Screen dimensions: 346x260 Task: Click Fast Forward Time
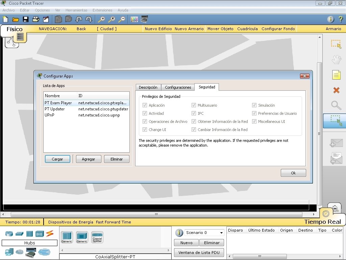(114, 222)
